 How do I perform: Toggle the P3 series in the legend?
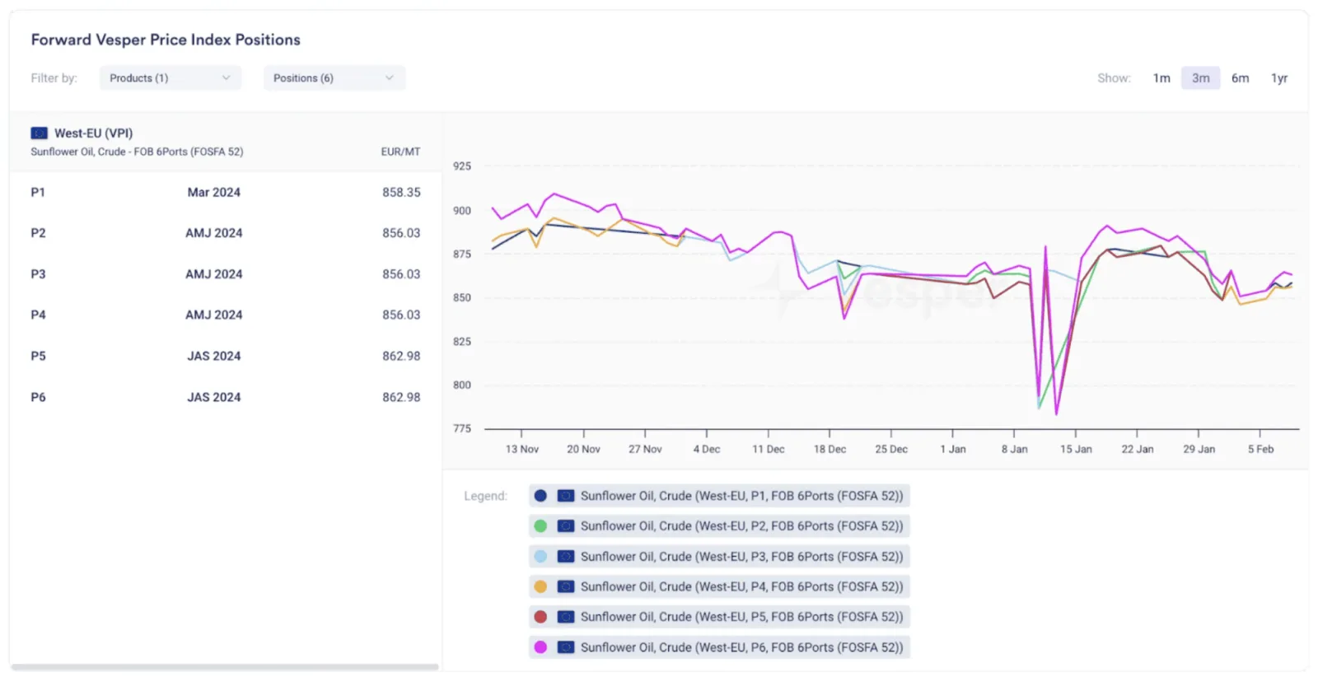coord(719,557)
